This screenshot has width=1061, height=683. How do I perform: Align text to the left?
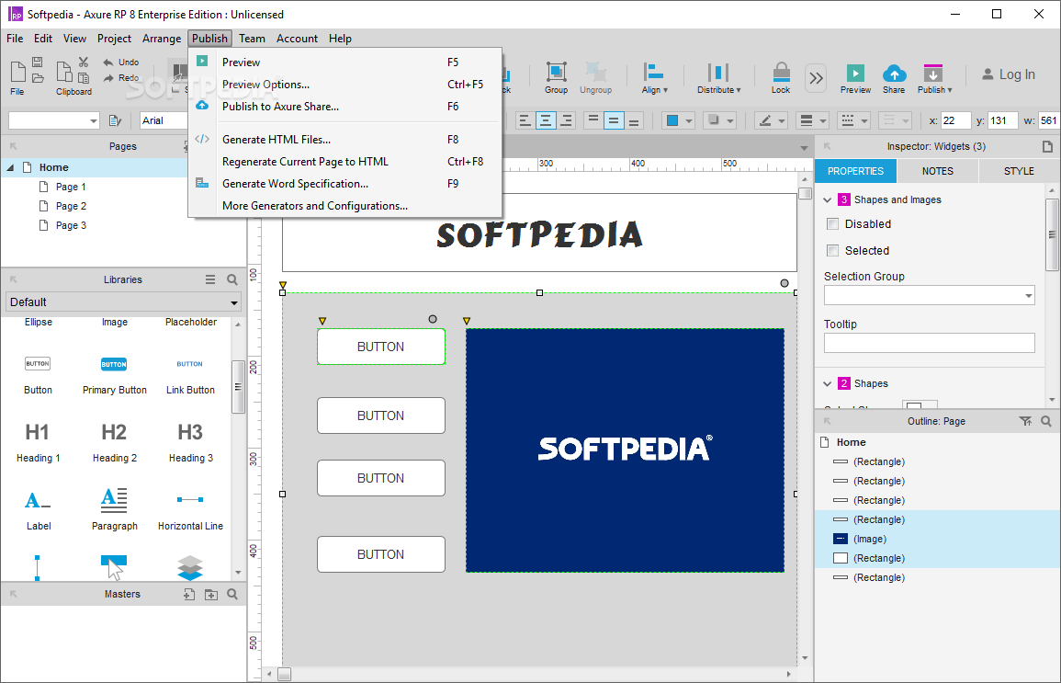pos(525,121)
